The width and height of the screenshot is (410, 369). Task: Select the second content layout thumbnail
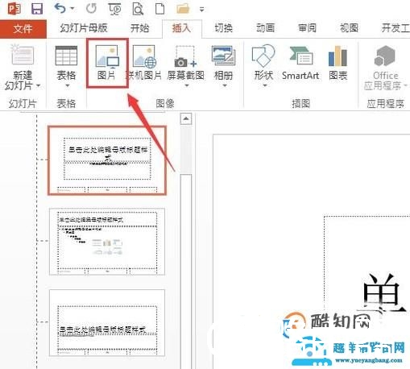[x=107, y=242]
